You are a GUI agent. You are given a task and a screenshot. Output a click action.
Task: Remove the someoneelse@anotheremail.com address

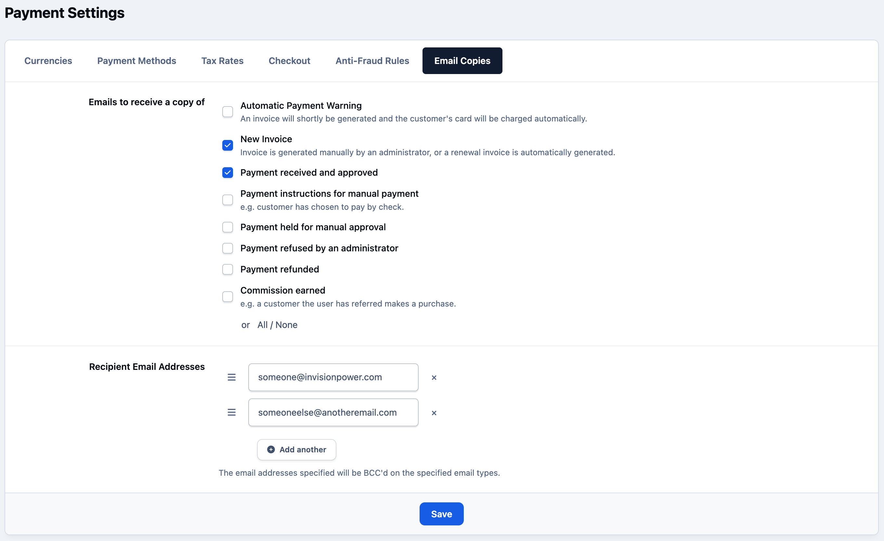click(434, 413)
